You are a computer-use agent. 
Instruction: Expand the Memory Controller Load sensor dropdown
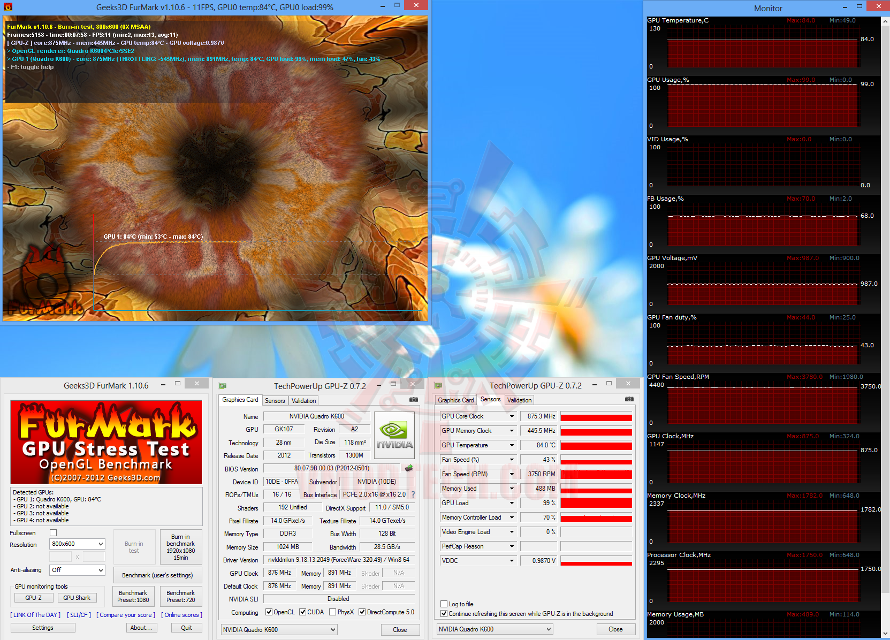click(512, 517)
